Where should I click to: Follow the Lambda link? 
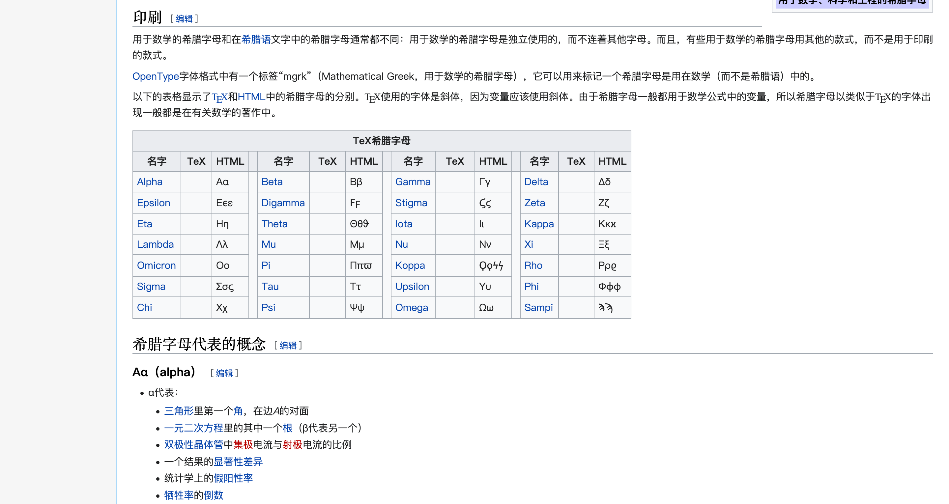click(x=155, y=244)
